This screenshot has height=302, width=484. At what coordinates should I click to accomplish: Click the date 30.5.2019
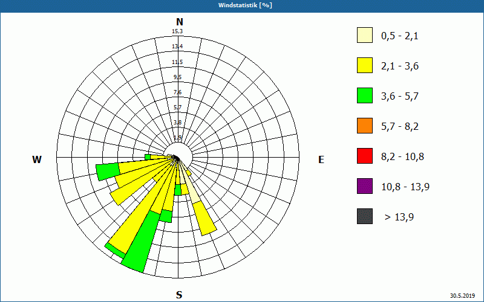(x=462, y=295)
